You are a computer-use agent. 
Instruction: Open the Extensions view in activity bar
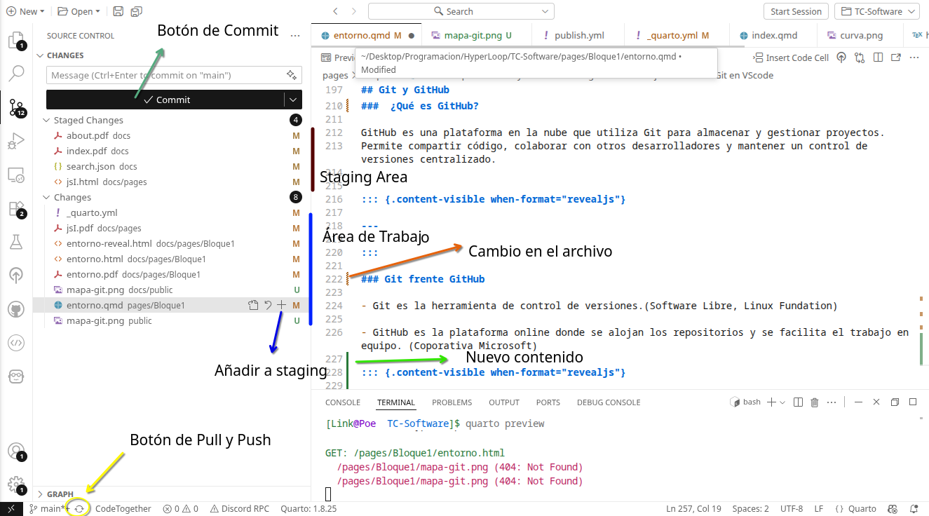point(15,209)
